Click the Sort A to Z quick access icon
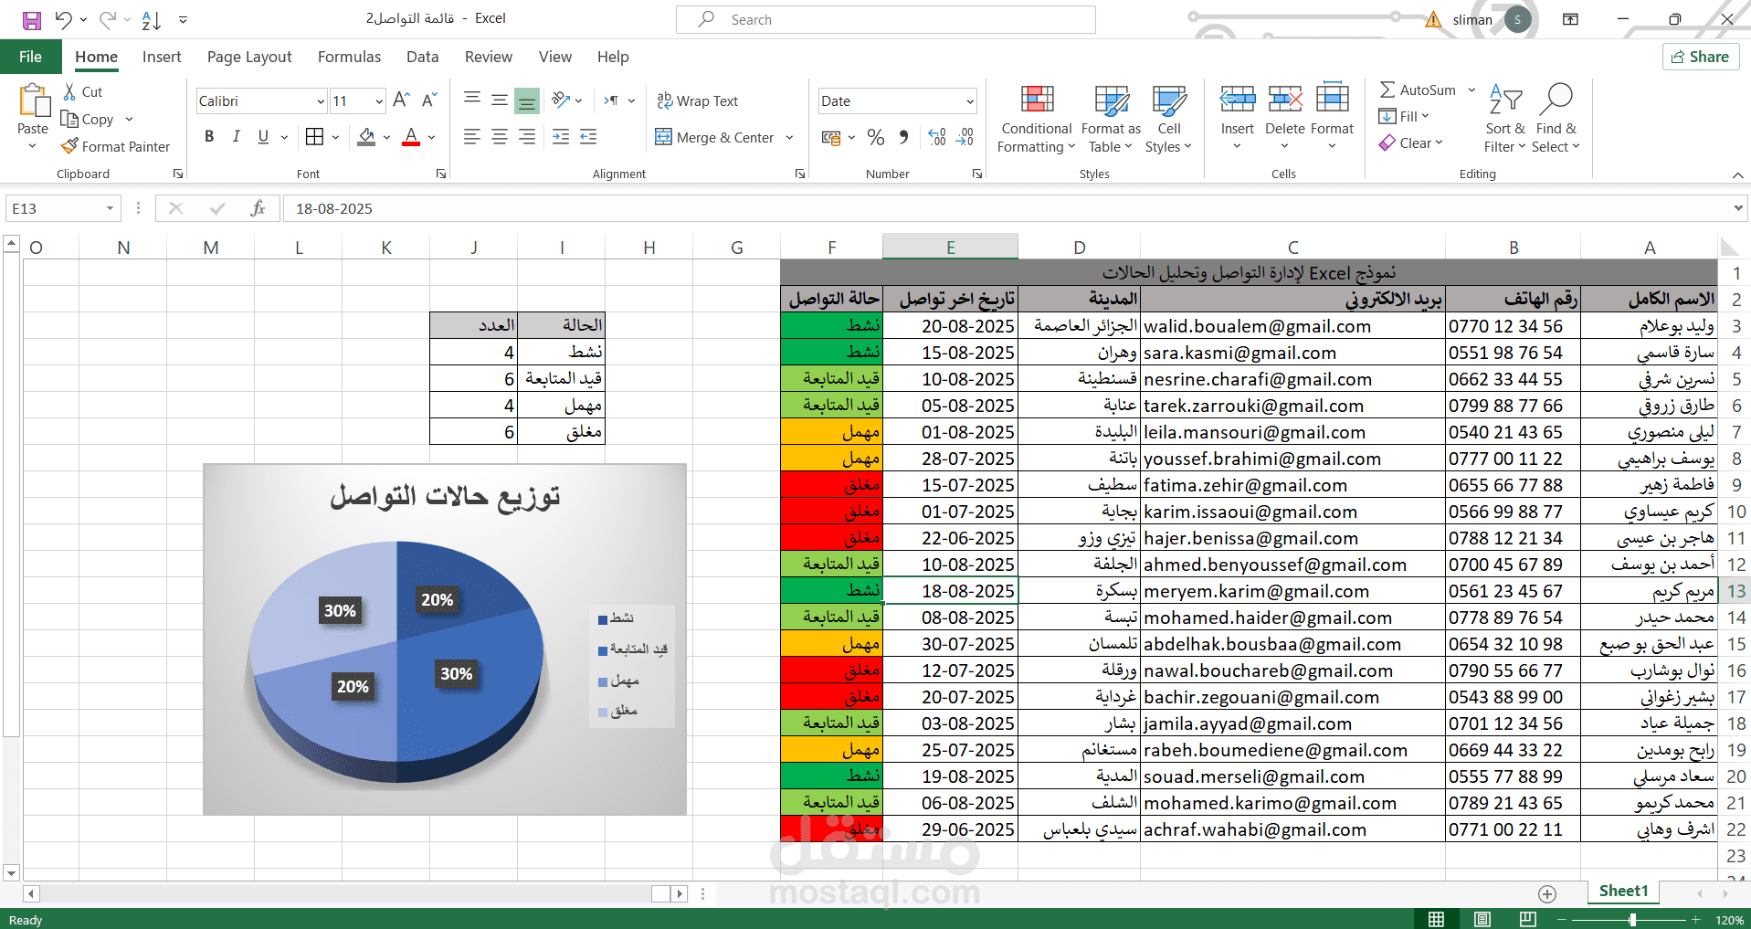The image size is (1751, 929). pyautogui.click(x=152, y=19)
